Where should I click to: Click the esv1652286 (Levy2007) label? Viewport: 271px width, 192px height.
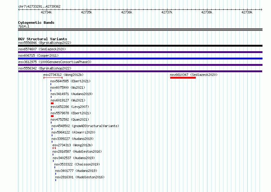click(70, 107)
